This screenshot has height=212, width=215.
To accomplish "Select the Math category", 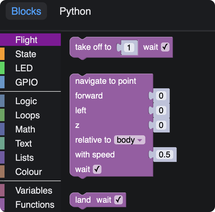I will (x=25, y=129).
